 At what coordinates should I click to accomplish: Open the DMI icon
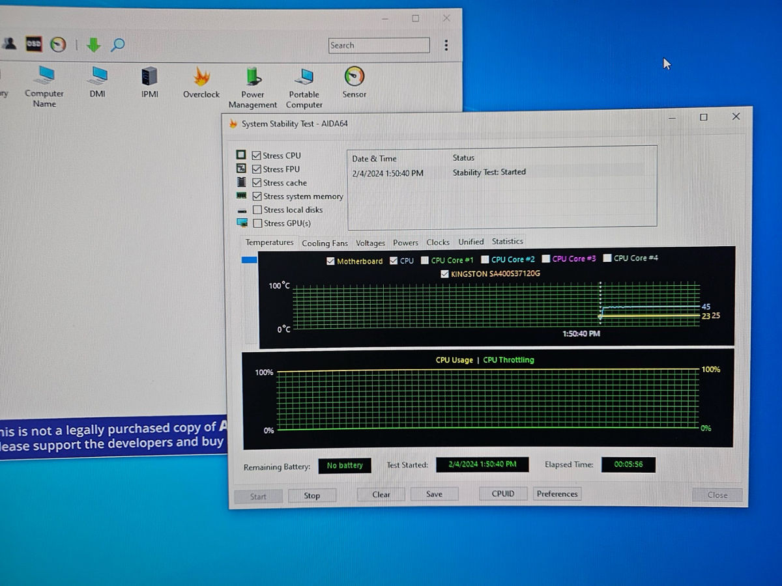(x=97, y=77)
